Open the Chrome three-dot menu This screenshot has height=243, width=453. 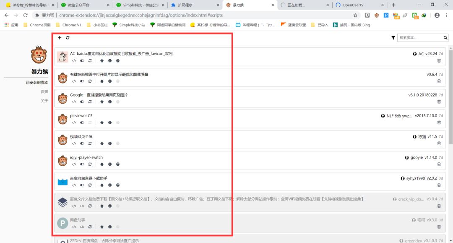coord(446,15)
